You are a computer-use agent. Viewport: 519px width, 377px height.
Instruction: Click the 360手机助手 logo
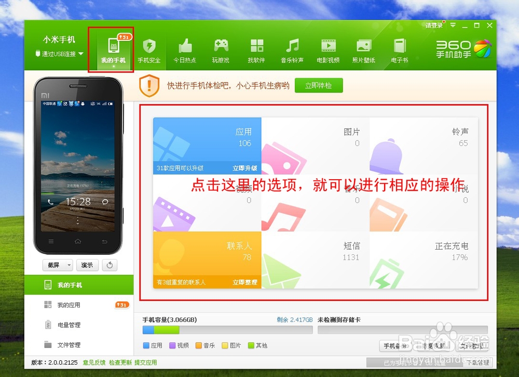click(463, 49)
